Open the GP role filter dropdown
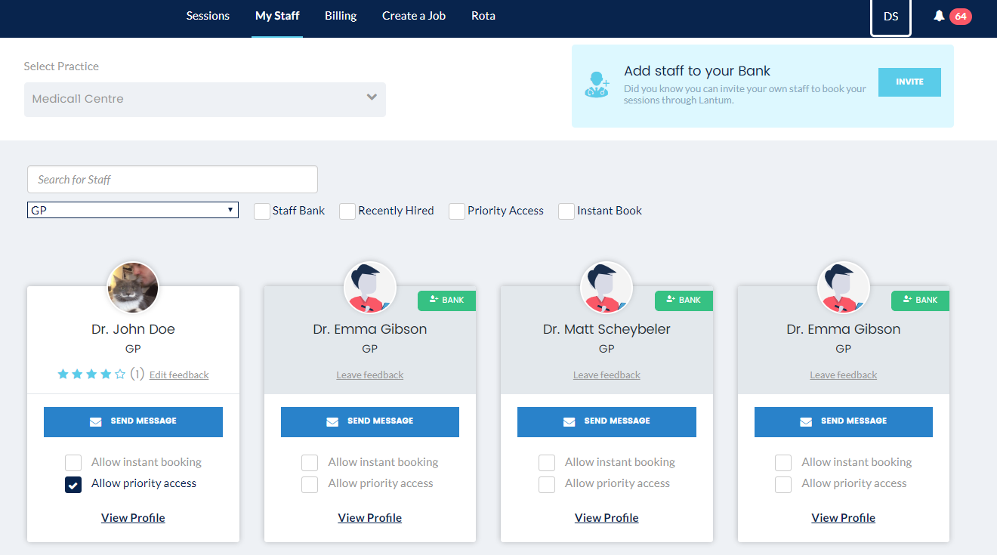Viewport: 997px width, 555px height. point(133,210)
